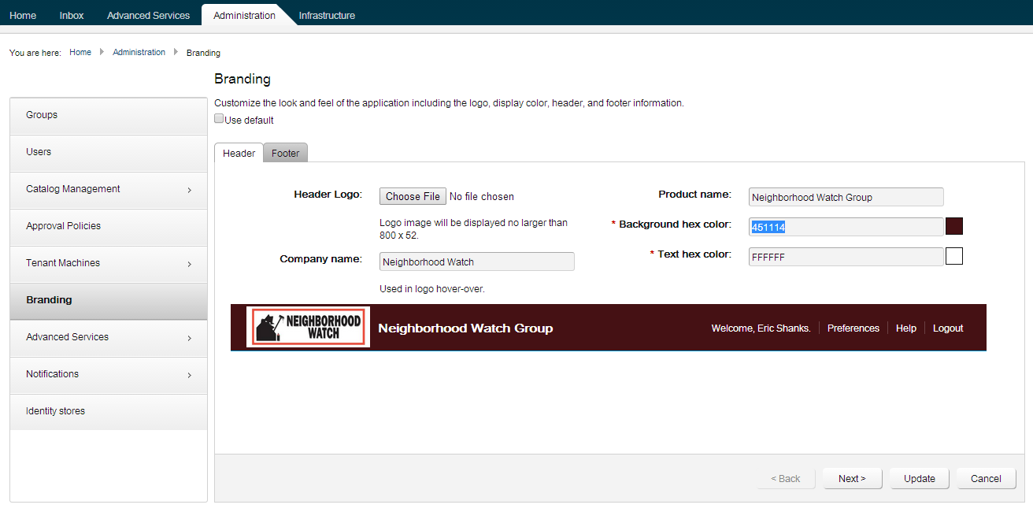The image size is (1033, 512).
Task: Expand the Advanced Services sidebar arrow
Action: pyautogui.click(x=189, y=338)
